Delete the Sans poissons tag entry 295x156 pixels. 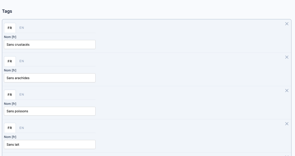[x=287, y=91]
